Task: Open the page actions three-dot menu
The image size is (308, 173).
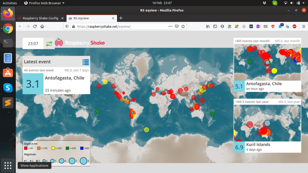Action: click(x=170, y=27)
